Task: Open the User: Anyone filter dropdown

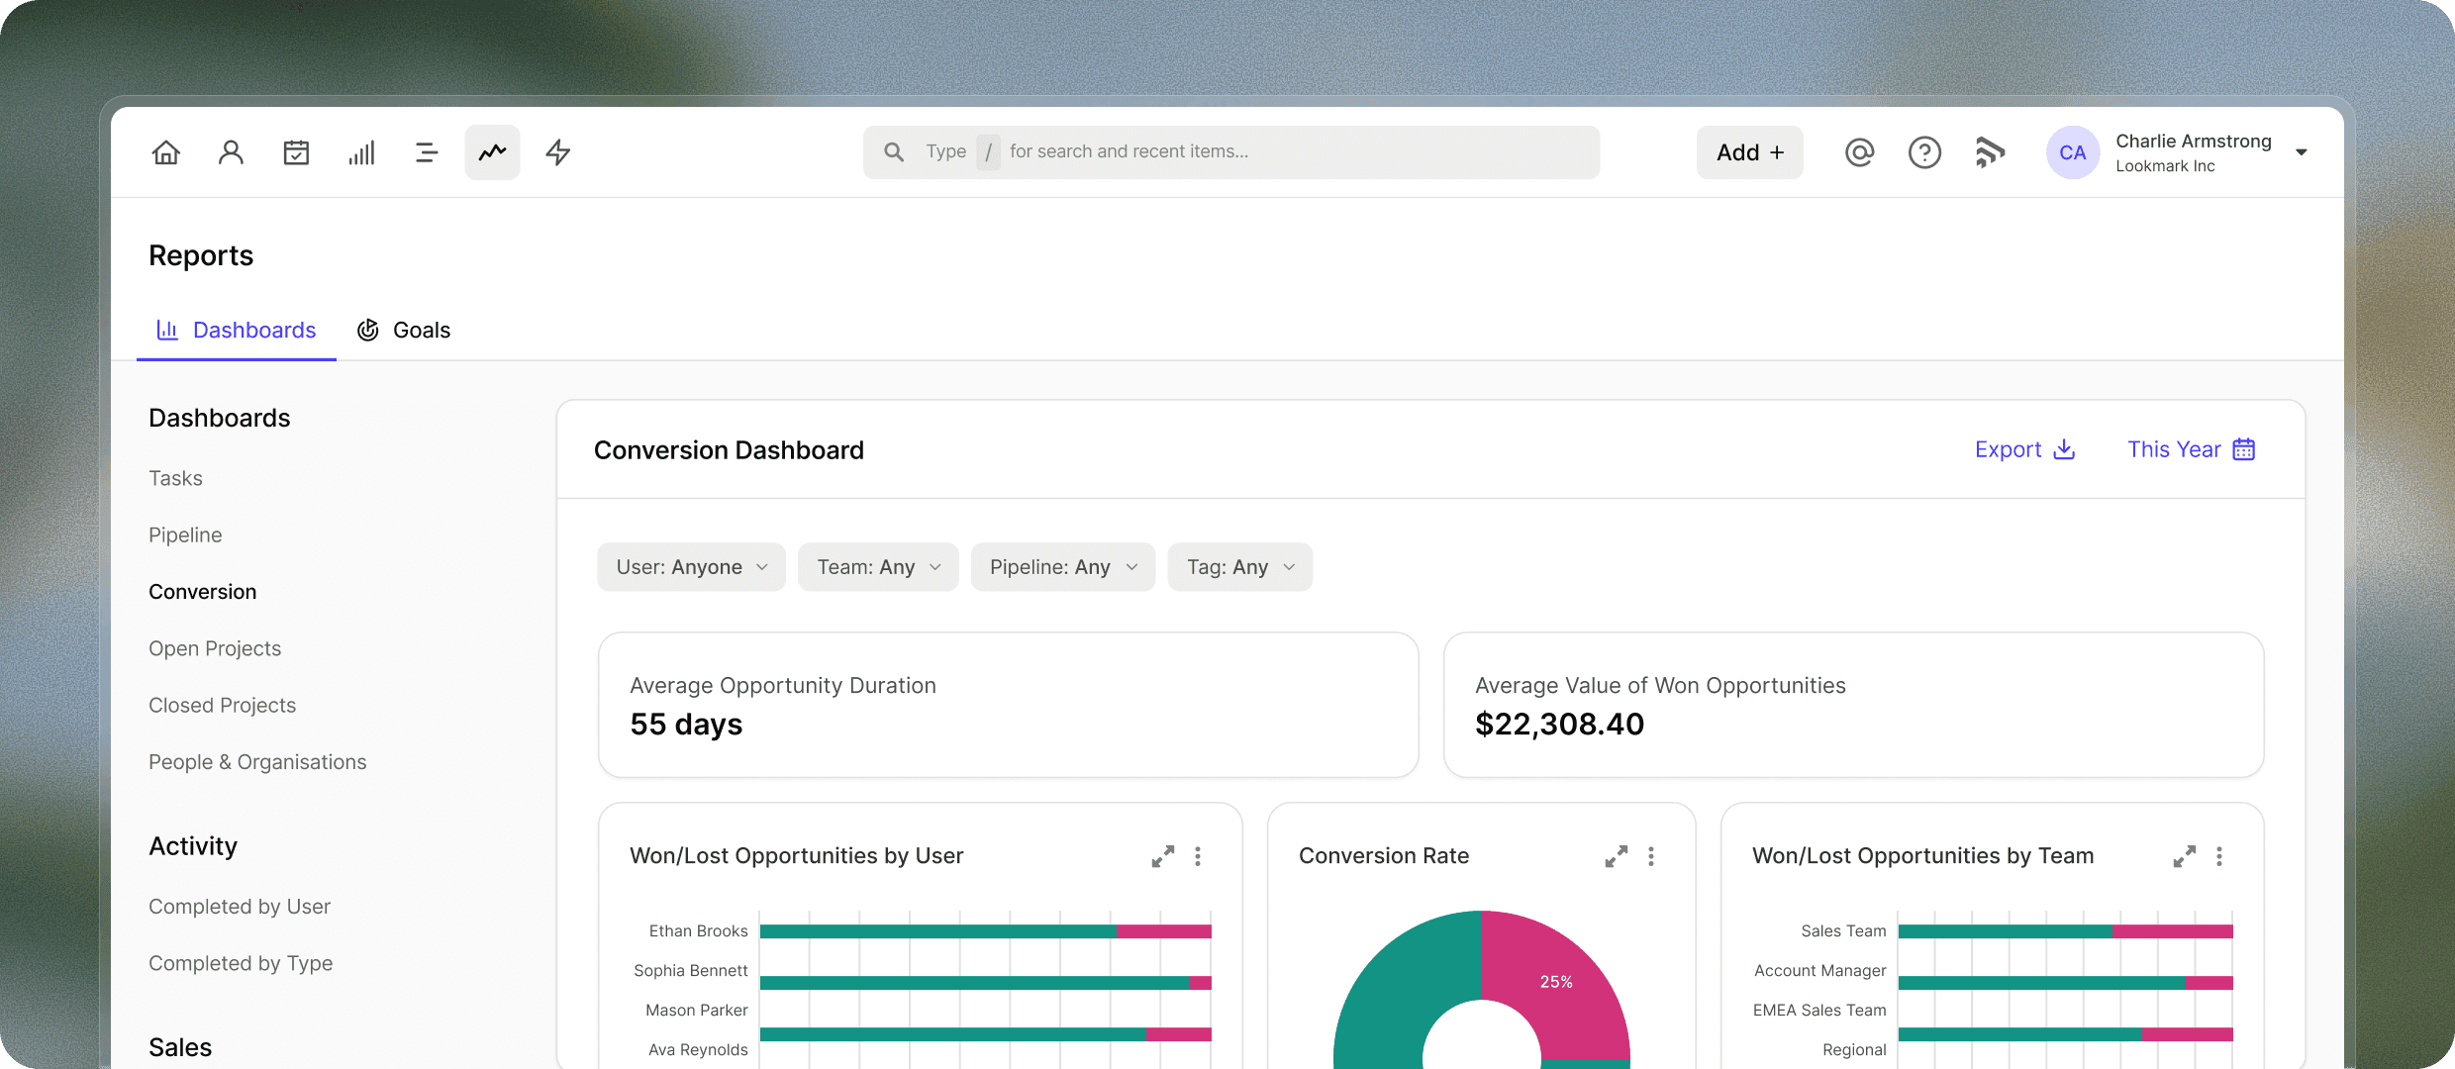Action: (690, 566)
